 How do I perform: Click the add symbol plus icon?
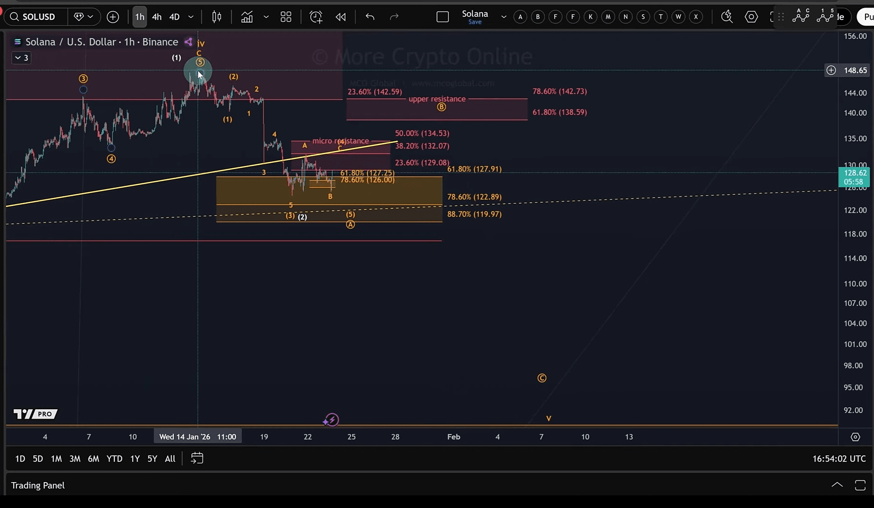(113, 17)
